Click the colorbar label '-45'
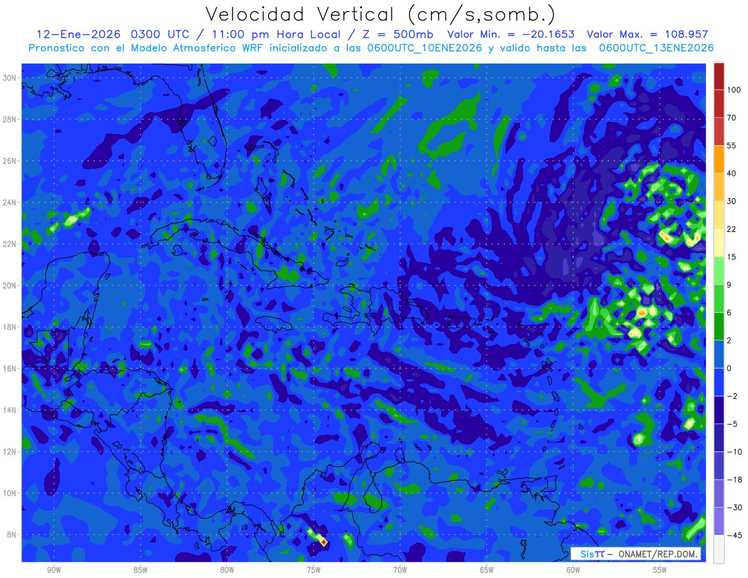748x578 pixels. [x=734, y=536]
